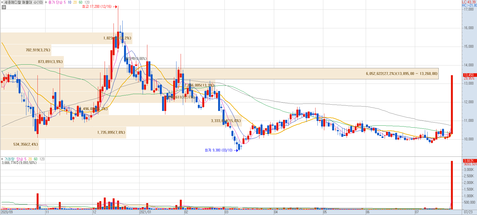
Task: Click the 873,891(3.9%) volume profile bar
Action: (x=32, y=62)
